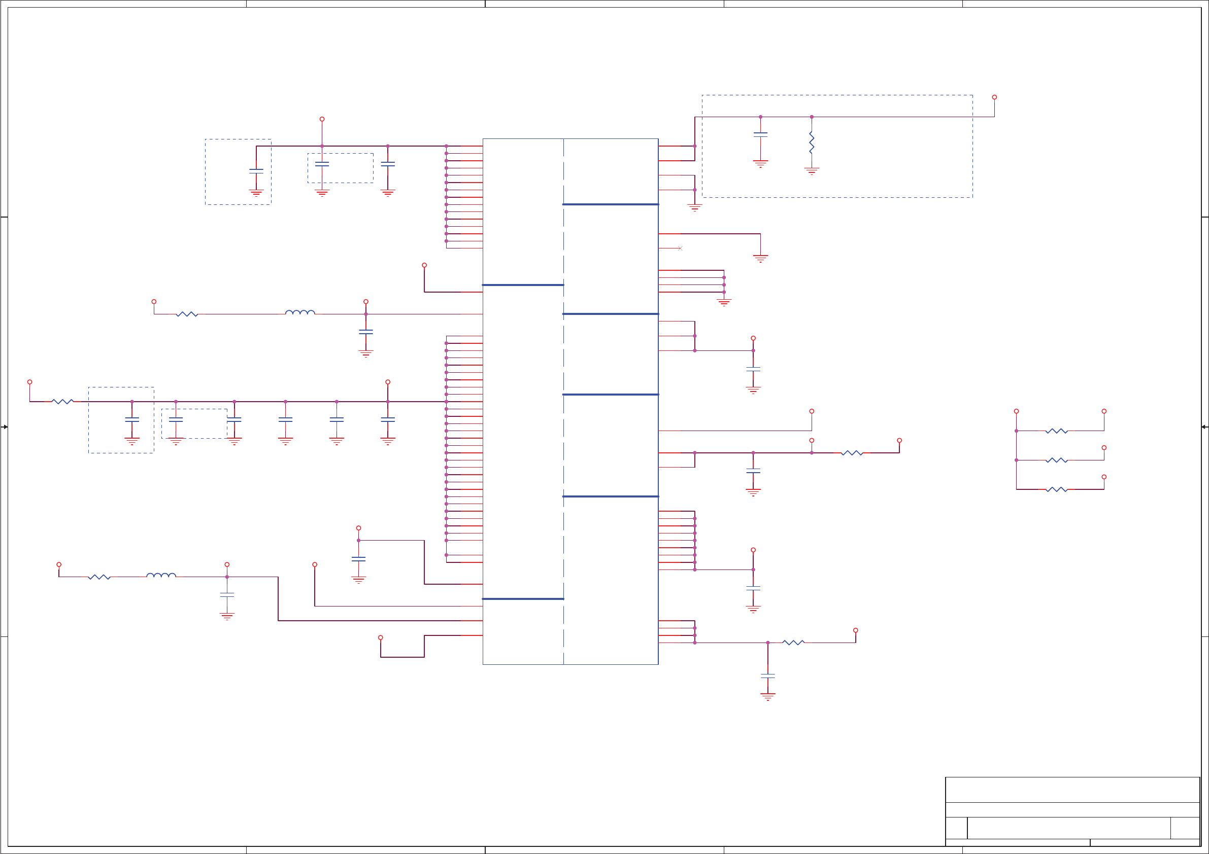Select the vertical resistor in the top-right dashed box
Screen dimensions: 1209x854
[812, 143]
